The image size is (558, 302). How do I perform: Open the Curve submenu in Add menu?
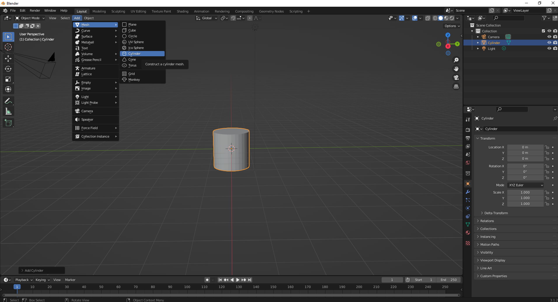click(x=96, y=31)
